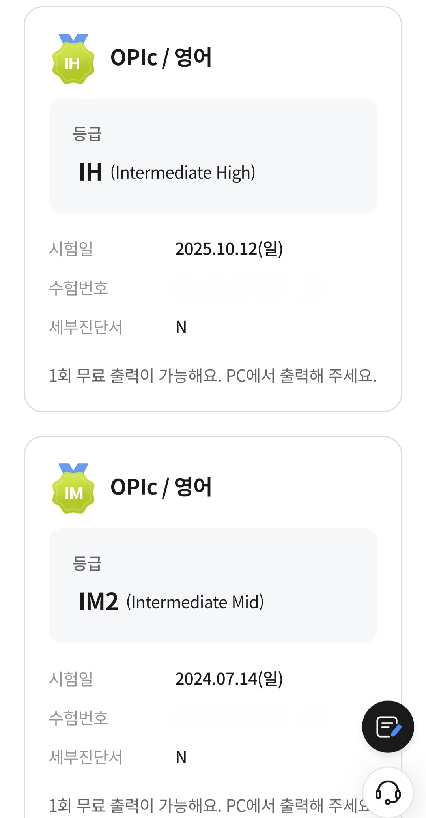The width and height of the screenshot is (426, 818).
Task: Click the green IH medal badge
Action: pos(73,60)
